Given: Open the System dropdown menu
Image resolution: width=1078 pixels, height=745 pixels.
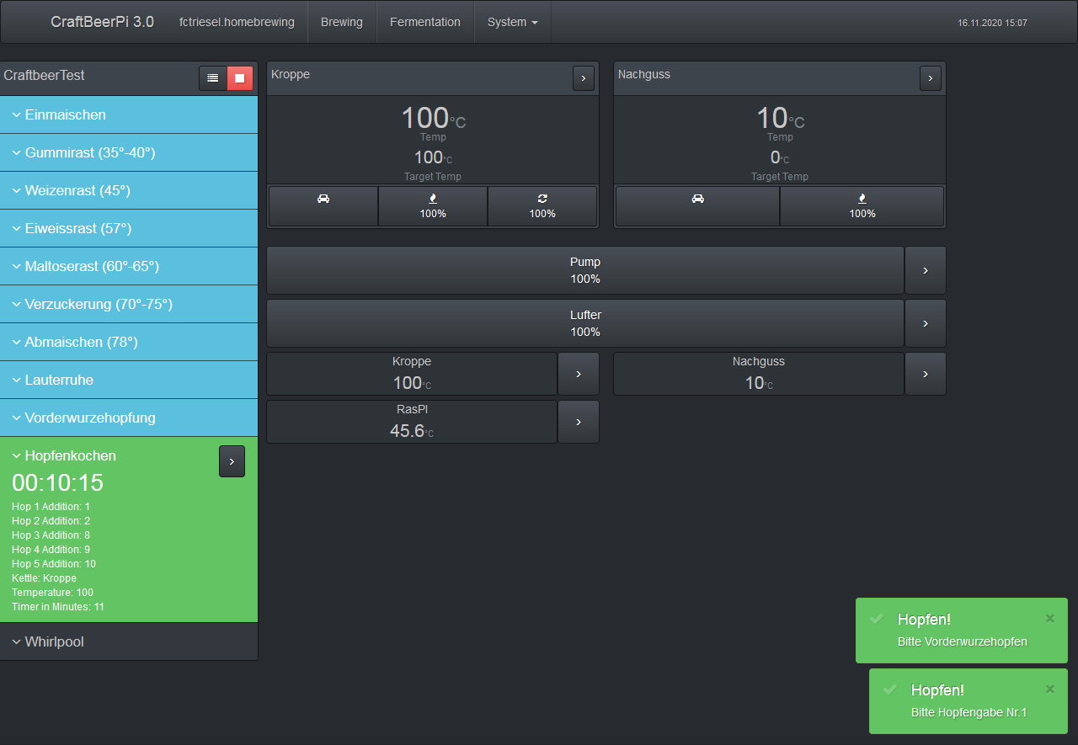Looking at the screenshot, I should tap(512, 22).
